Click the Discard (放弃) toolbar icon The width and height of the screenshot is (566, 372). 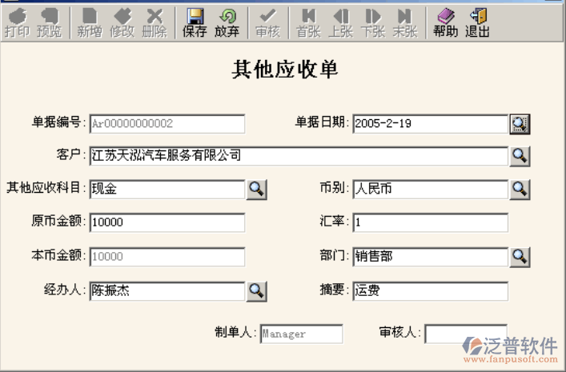click(227, 23)
